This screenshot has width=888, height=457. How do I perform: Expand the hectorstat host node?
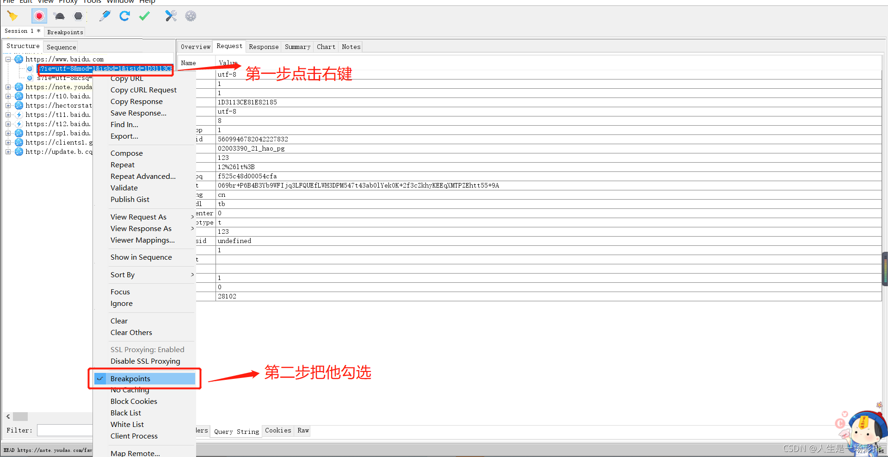8,105
